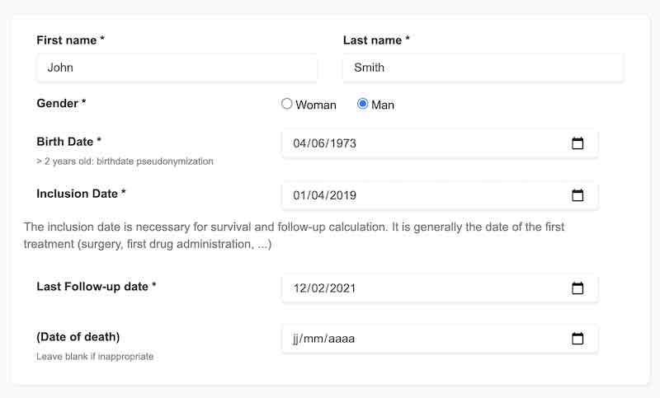This screenshot has width=660, height=398.
Task: Click the Last Follow-up date value 12/02/2021
Action: click(324, 288)
